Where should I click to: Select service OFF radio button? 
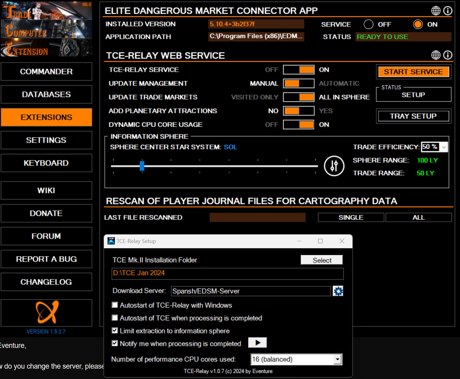pos(368,24)
